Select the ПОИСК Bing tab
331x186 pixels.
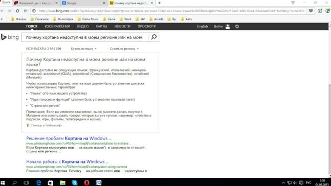pyautogui.click(x=32, y=27)
